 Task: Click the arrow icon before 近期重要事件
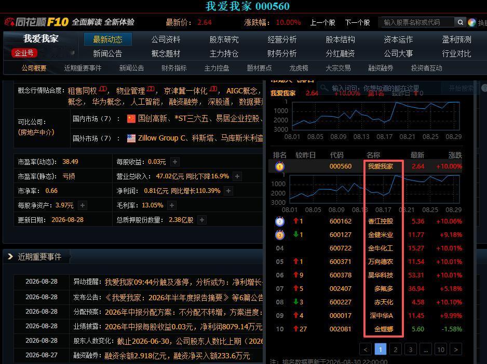click(x=10, y=256)
